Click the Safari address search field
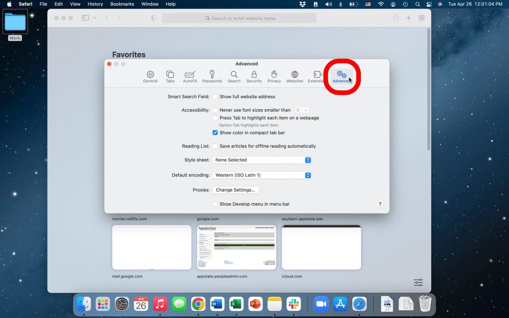The height and width of the screenshot is (318, 509). click(x=239, y=18)
